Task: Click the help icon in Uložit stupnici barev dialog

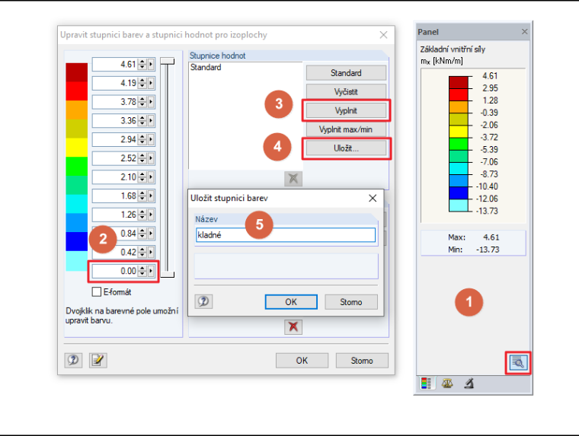Action: coord(203,301)
